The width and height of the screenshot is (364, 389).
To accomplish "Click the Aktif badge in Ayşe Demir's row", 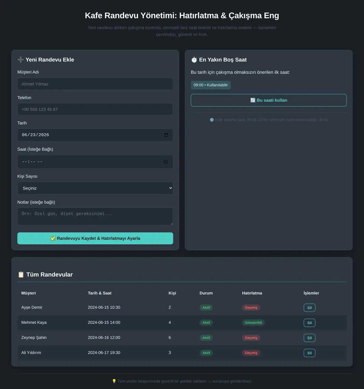I will (206, 308).
